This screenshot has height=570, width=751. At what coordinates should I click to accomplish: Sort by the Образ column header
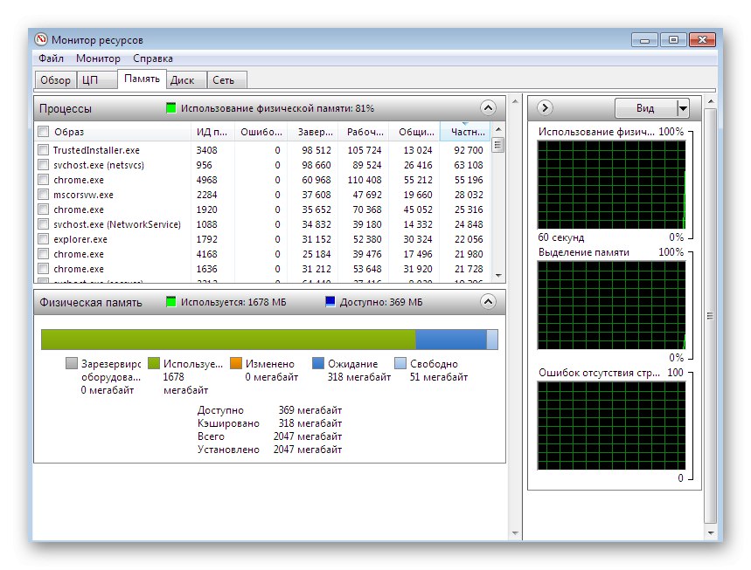click(112, 132)
